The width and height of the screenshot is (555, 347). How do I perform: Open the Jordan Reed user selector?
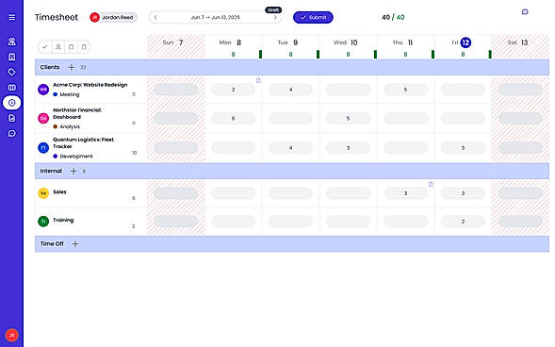(x=113, y=17)
